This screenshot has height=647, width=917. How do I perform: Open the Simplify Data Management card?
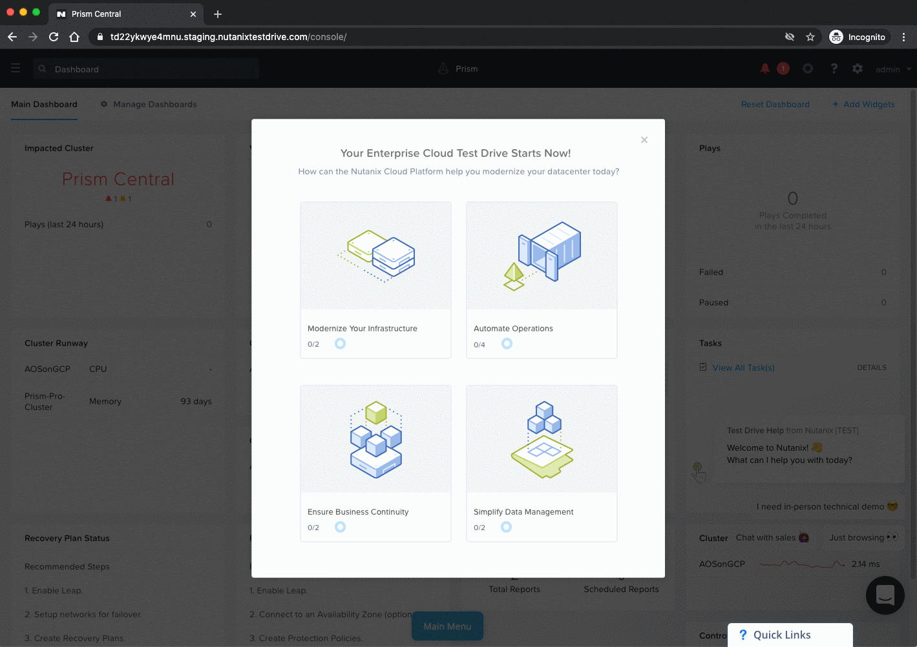tap(542, 464)
